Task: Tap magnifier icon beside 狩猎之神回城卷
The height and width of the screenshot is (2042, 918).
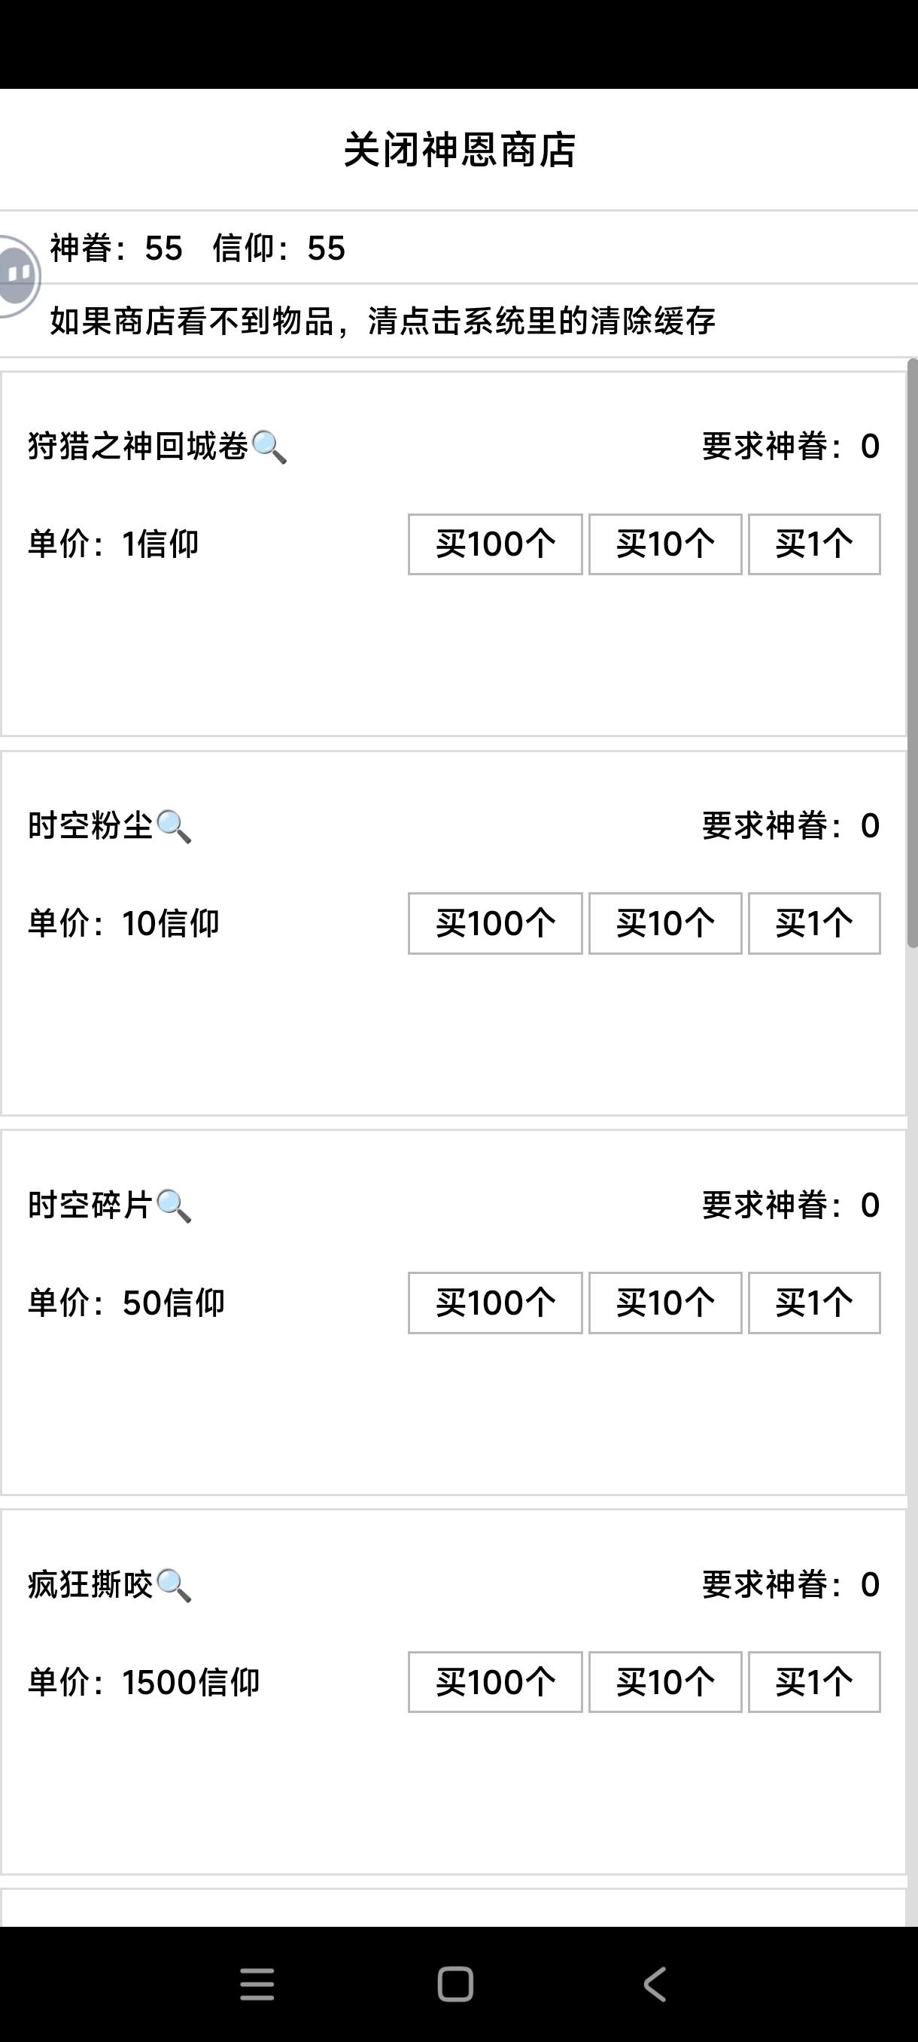Action: coord(269,447)
